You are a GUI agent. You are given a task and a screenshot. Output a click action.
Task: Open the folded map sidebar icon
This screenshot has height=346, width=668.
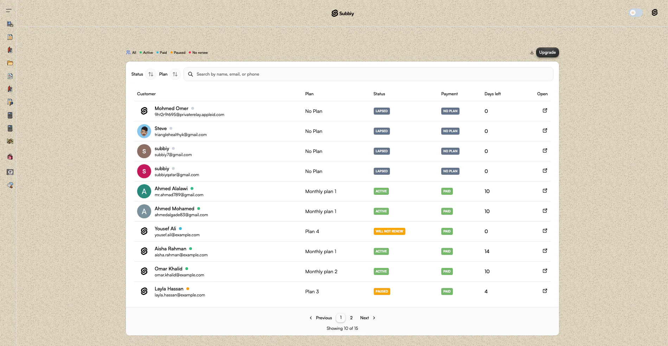tap(10, 141)
